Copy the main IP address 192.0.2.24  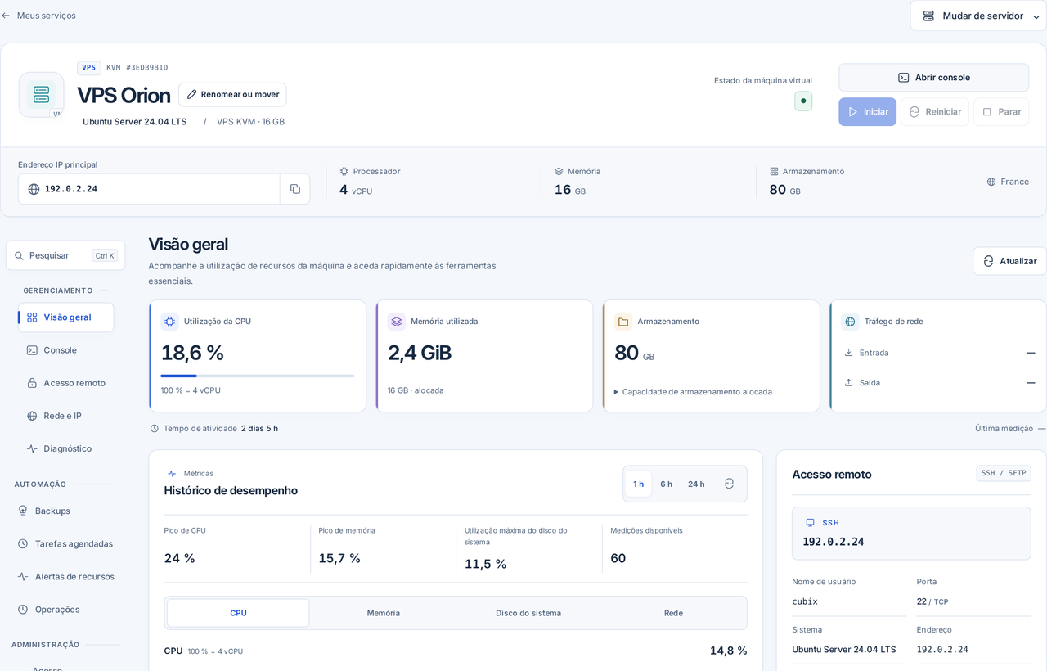[x=295, y=189]
